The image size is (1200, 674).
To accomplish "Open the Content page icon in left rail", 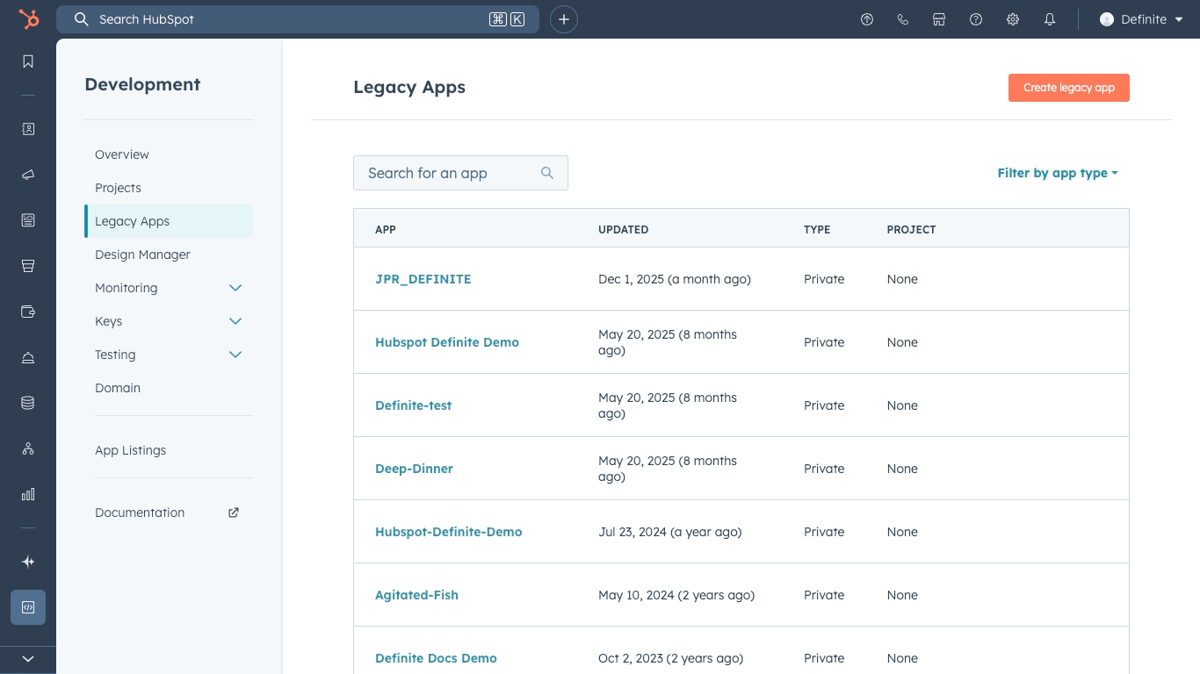I will click(x=28, y=220).
